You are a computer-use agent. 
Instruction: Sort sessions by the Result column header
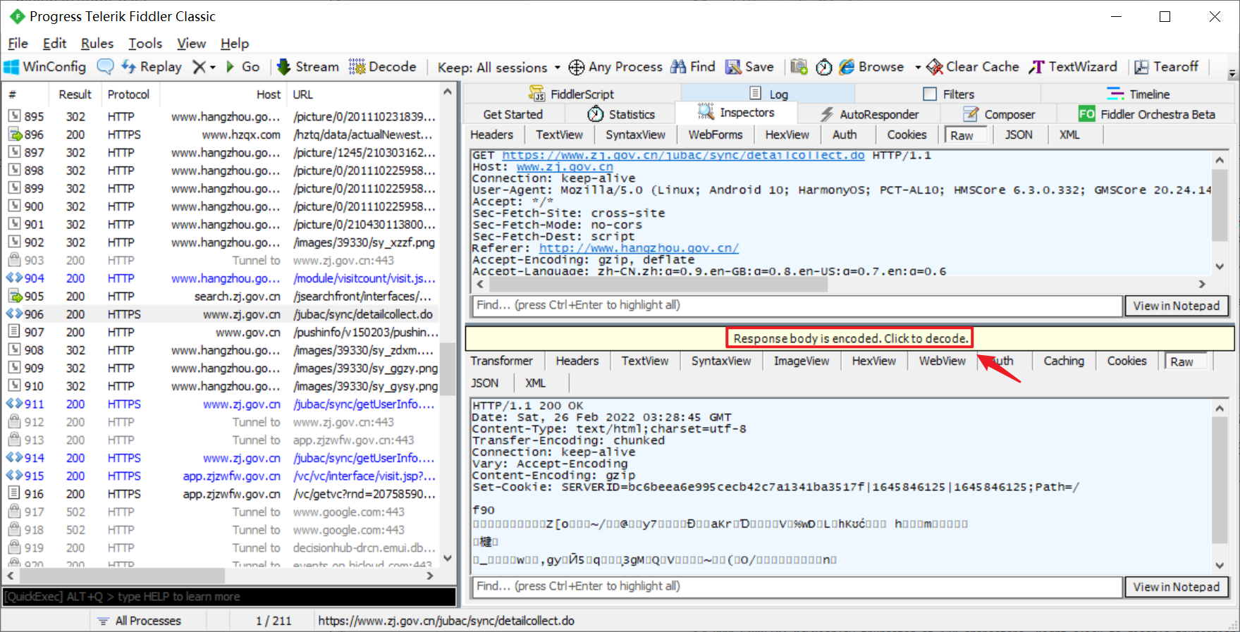(x=75, y=94)
